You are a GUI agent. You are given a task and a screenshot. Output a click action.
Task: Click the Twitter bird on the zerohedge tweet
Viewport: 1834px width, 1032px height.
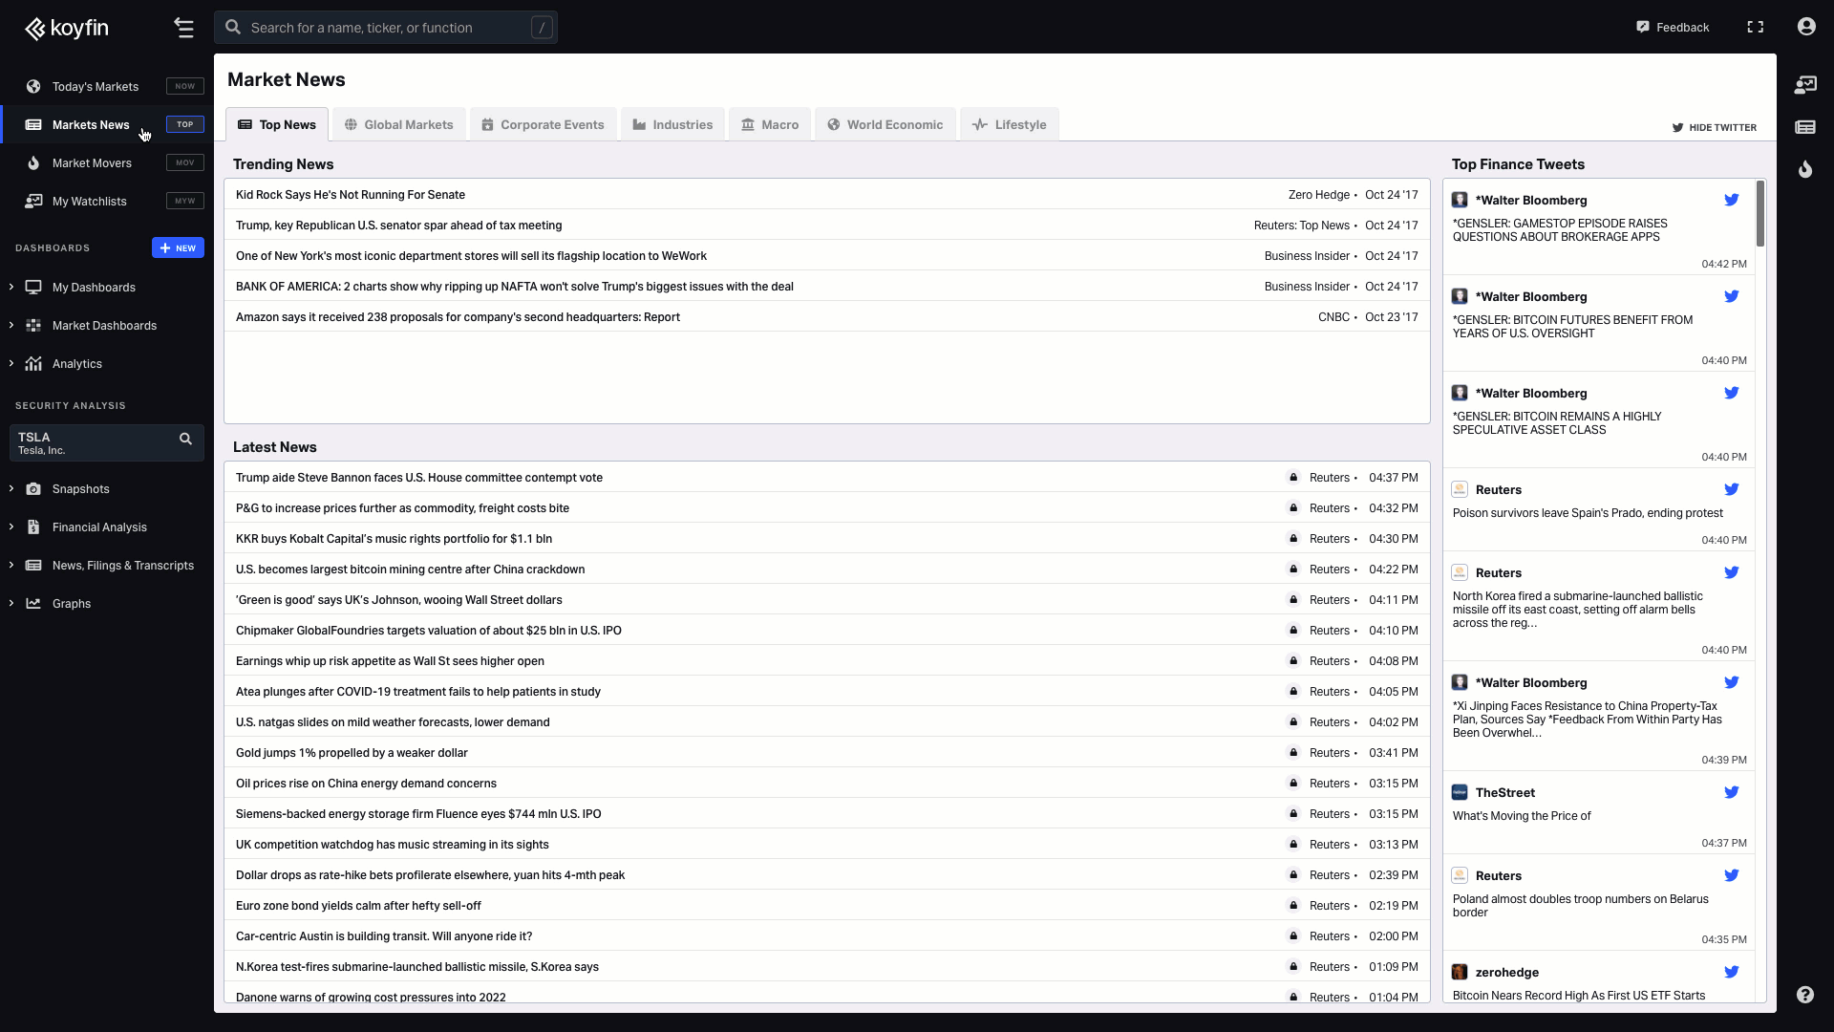tap(1731, 972)
